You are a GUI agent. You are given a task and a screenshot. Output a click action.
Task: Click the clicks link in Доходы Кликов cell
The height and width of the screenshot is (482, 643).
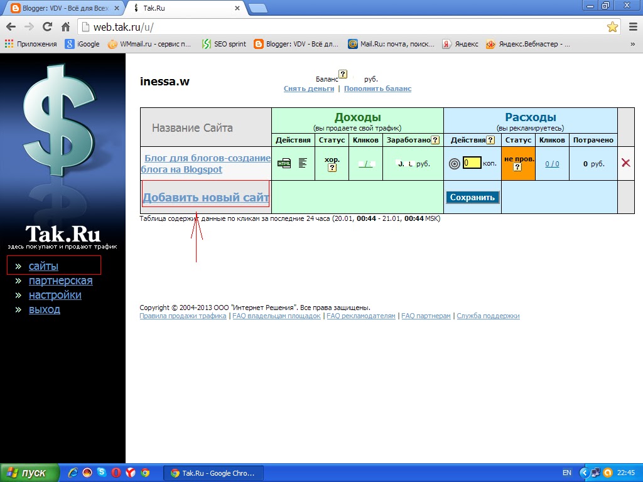tap(365, 164)
